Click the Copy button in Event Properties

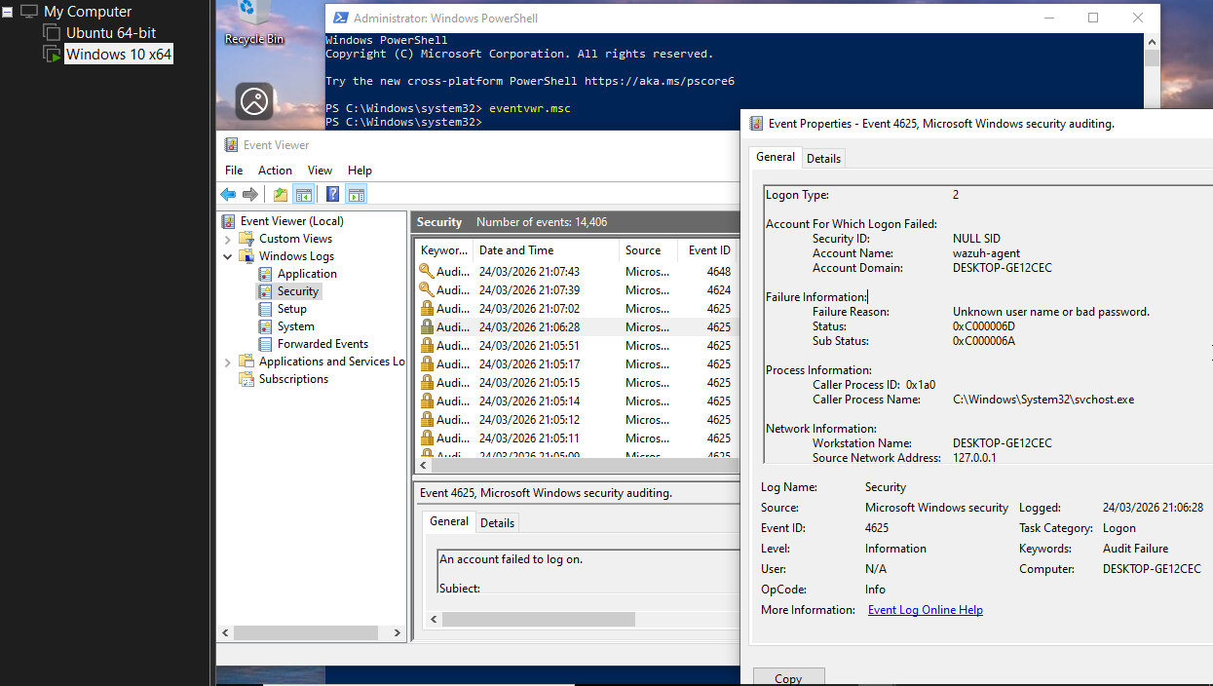coord(788,677)
